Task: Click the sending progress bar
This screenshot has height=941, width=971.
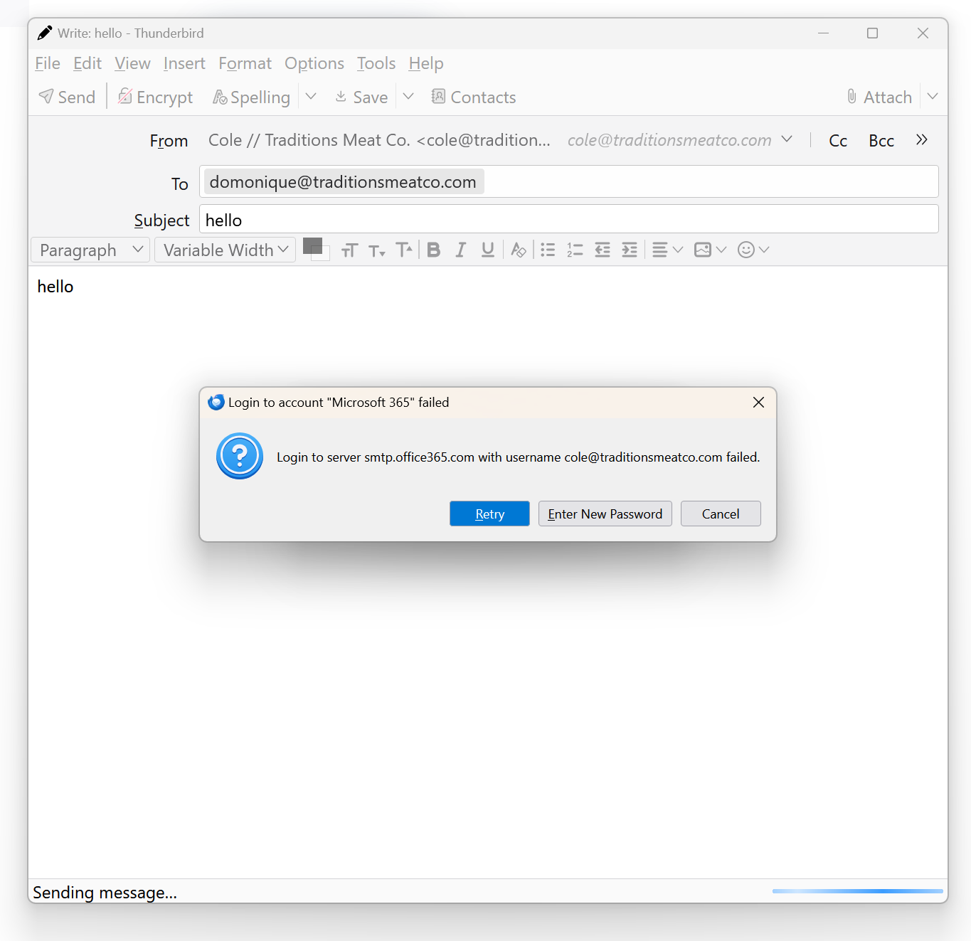Action: (x=858, y=891)
